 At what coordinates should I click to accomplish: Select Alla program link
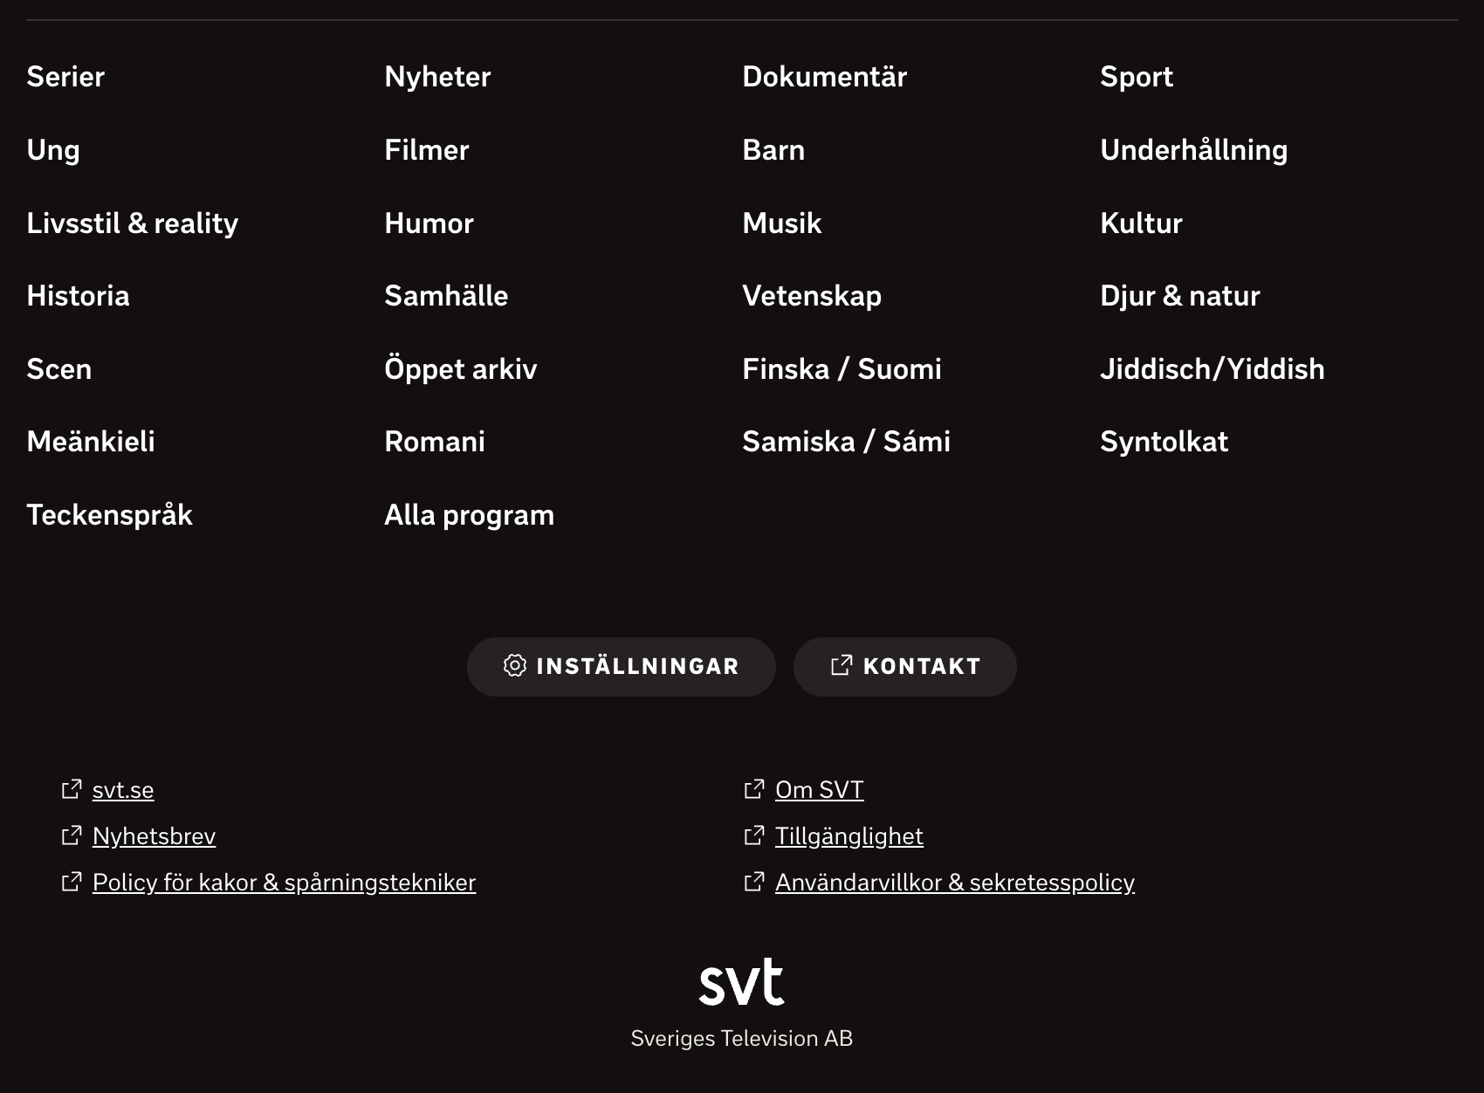pos(470,515)
